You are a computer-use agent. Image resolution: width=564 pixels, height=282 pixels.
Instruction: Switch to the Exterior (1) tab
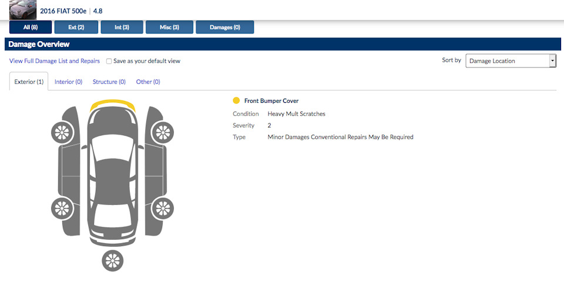tap(29, 82)
